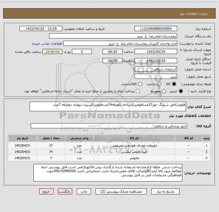Click the خروج exit button
This screenshot has height=212, width=219.
click(x=46, y=191)
